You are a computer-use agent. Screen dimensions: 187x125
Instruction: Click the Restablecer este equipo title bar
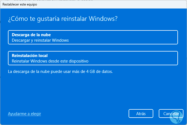coord(93,4)
